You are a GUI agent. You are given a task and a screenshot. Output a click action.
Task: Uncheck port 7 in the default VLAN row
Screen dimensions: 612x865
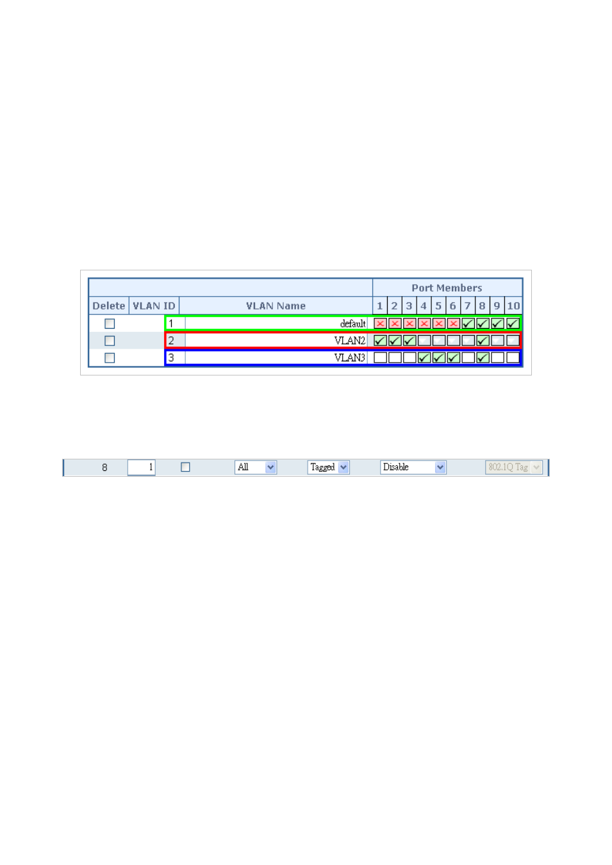click(x=468, y=324)
